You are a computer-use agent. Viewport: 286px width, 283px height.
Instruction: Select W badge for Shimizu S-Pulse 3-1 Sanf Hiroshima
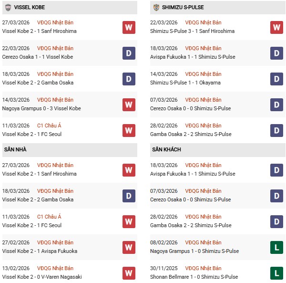point(276,27)
